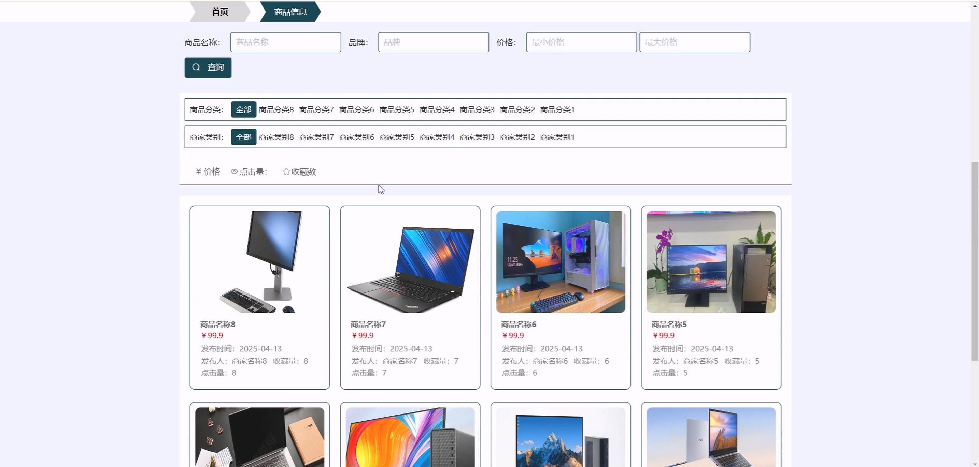
Task: Select 全部 in 商家类别 row
Action: pos(243,137)
